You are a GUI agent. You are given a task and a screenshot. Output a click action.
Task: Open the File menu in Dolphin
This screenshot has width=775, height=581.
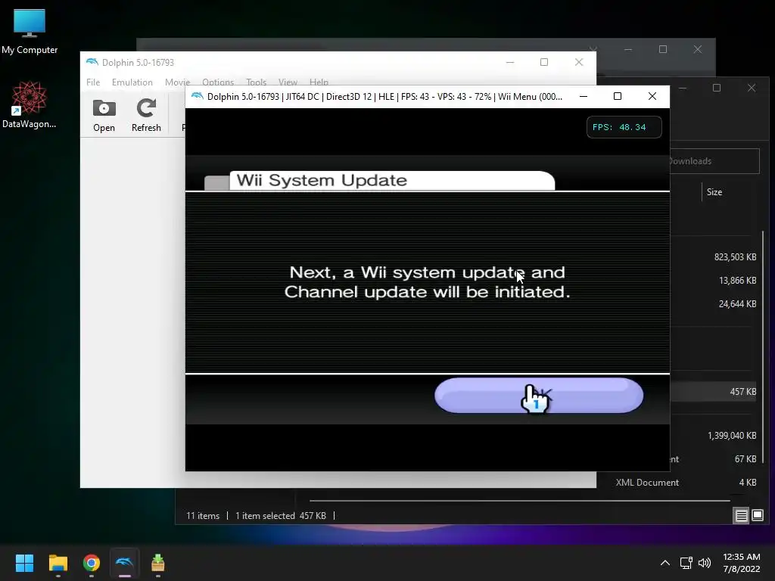(93, 82)
